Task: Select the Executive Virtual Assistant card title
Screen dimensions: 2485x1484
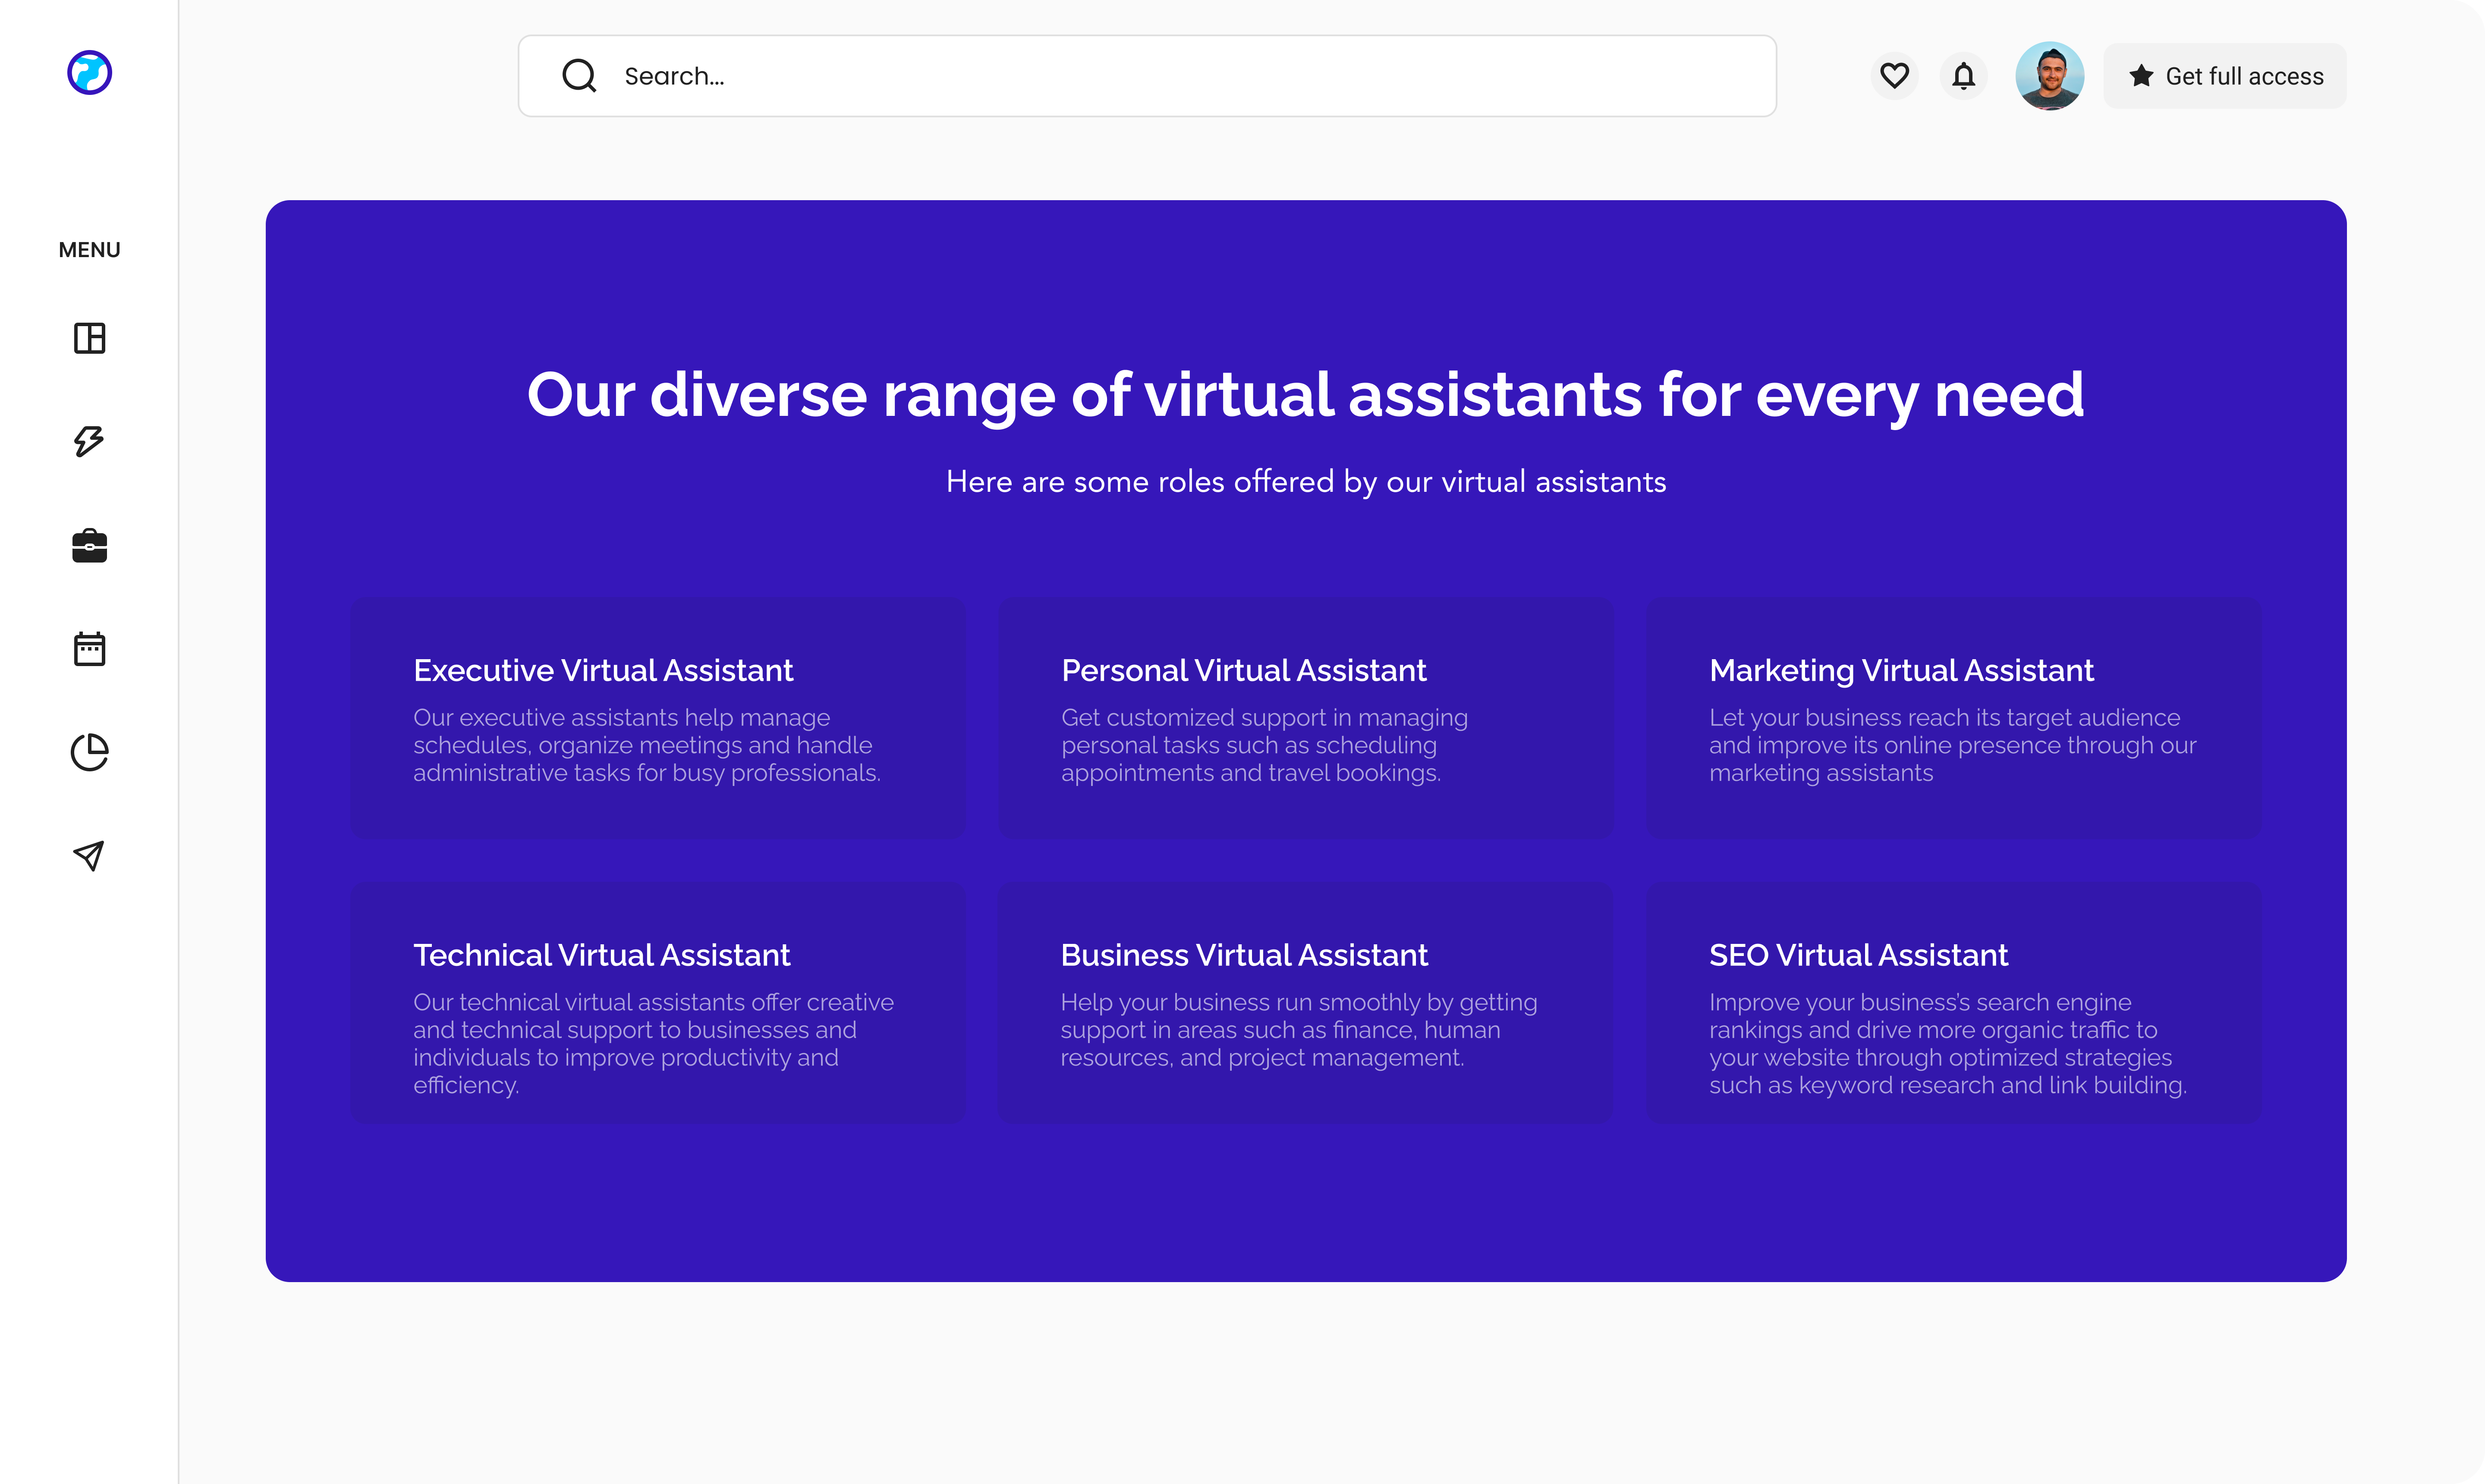Action: tap(603, 670)
